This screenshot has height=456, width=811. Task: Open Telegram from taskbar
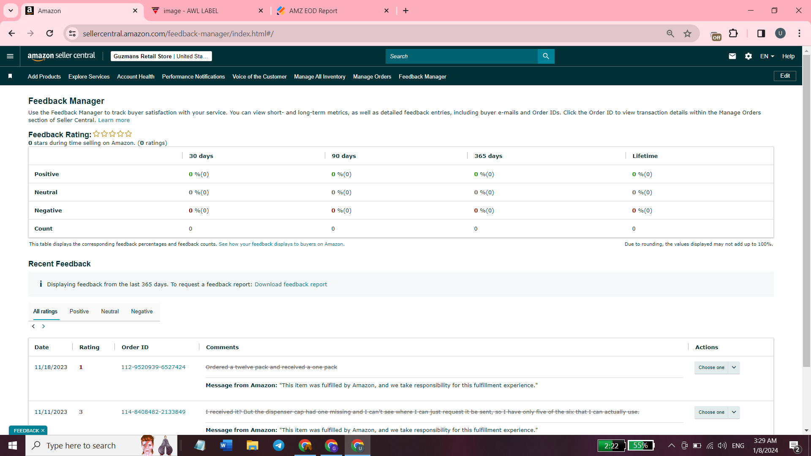point(279,445)
